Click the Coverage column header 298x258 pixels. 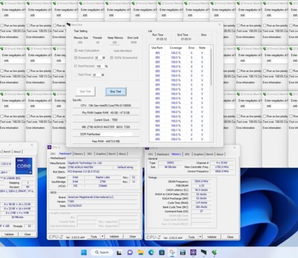[176, 47]
